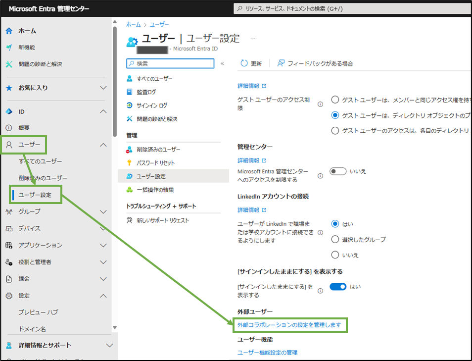
Task: Expand the グループ section chevron
Action: click(103, 212)
